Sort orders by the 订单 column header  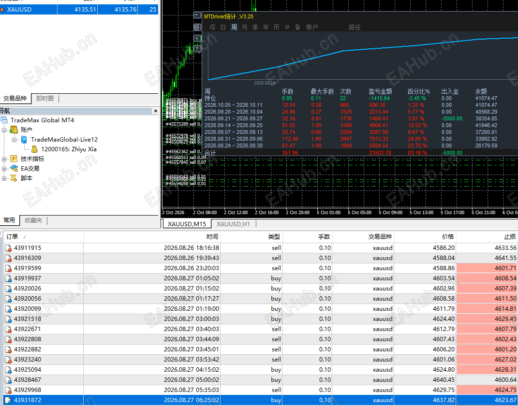(44, 237)
